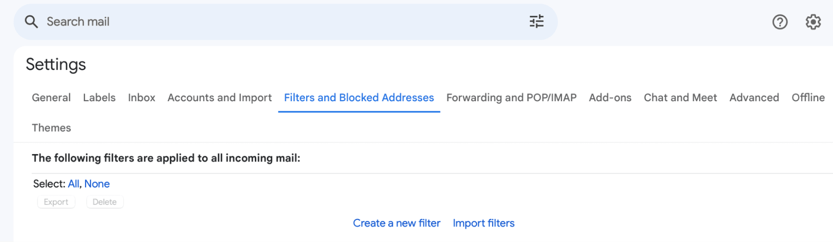Open search options with the filter icon

tap(537, 21)
